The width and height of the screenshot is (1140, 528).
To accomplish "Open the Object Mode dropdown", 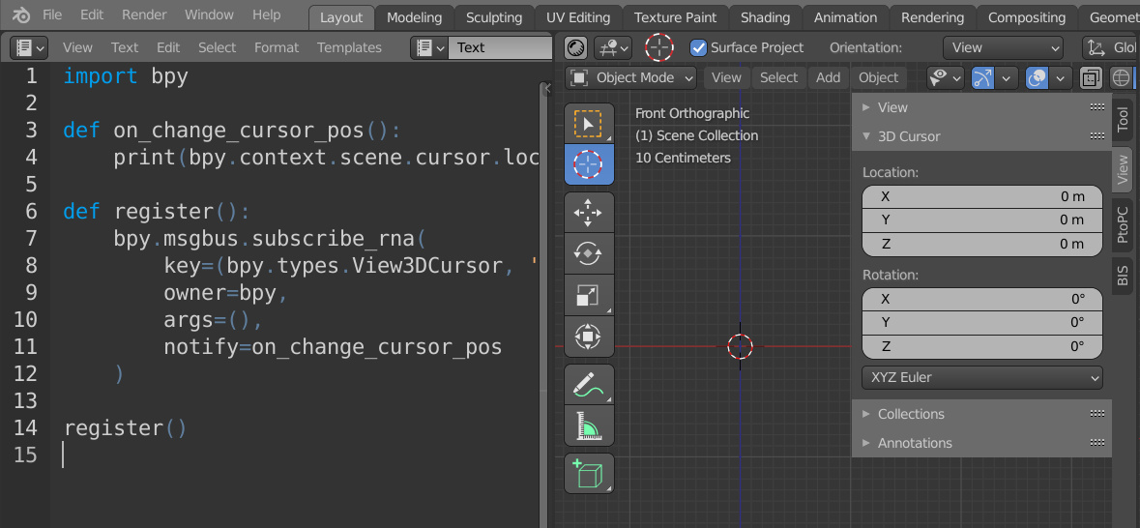I will tap(631, 77).
